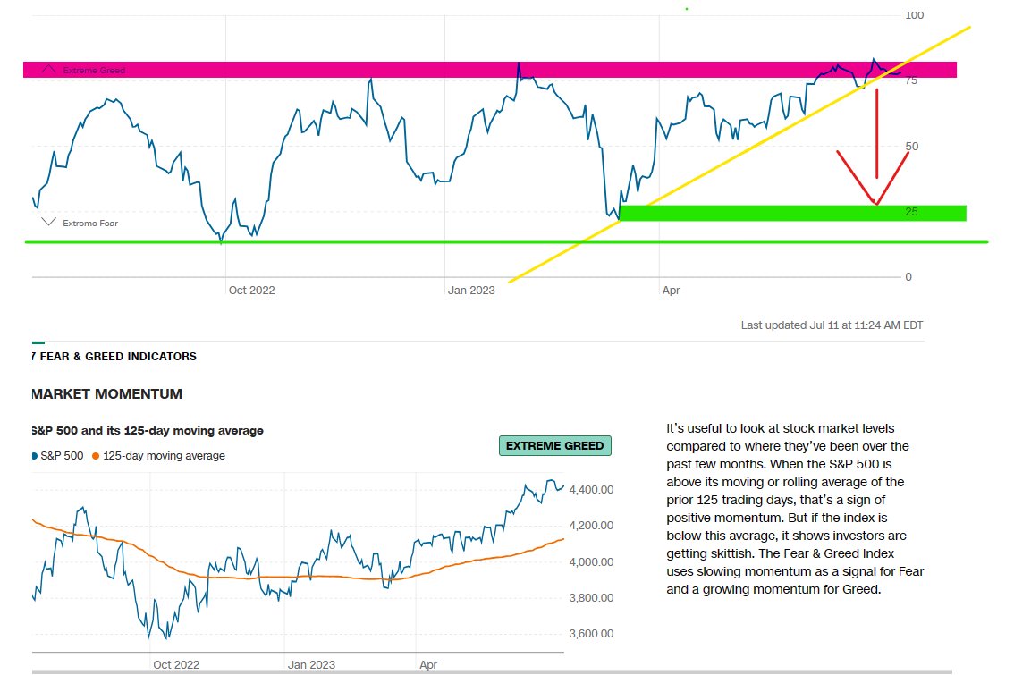This screenshot has width=1014, height=675.
Task: Click the Extreme Greed chevron icon
Action: [x=48, y=69]
